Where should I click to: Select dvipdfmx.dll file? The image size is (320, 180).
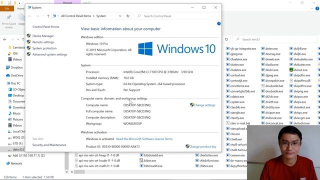(x=300, y=80)
